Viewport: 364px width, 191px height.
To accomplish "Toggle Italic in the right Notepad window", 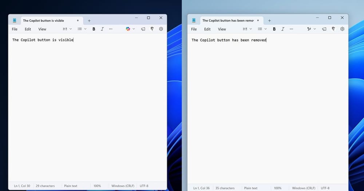I will pyautogui.click(x=283, y=29).
